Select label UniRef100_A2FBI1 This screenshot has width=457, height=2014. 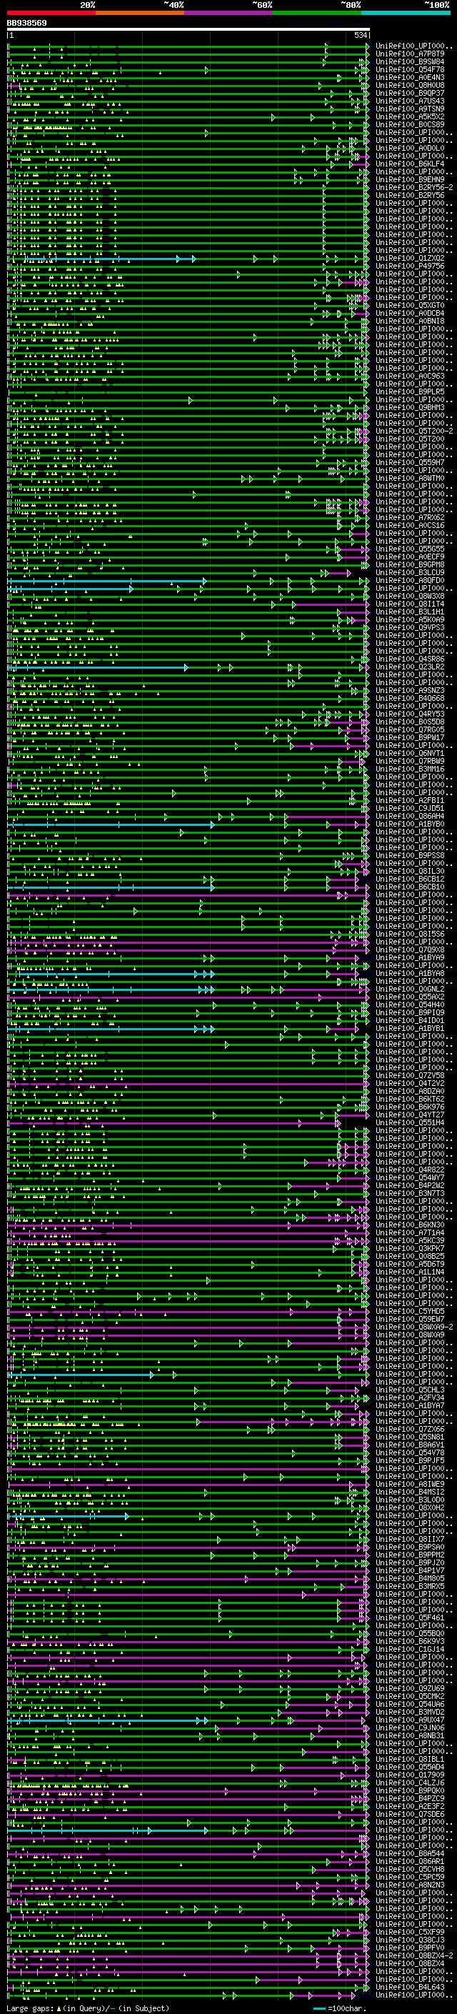(x=410, y=800)
